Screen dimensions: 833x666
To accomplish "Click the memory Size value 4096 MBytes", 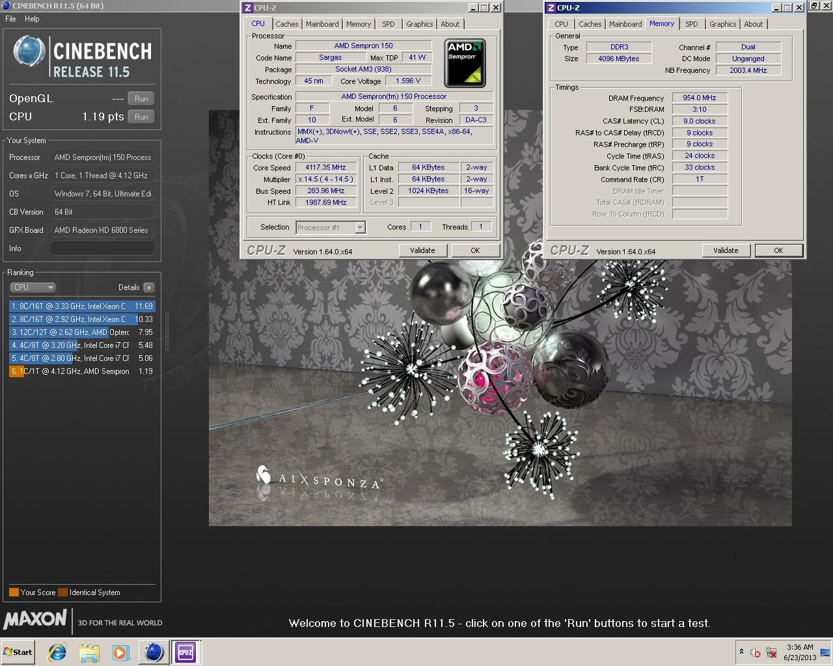I will click(x=619, y=59).
